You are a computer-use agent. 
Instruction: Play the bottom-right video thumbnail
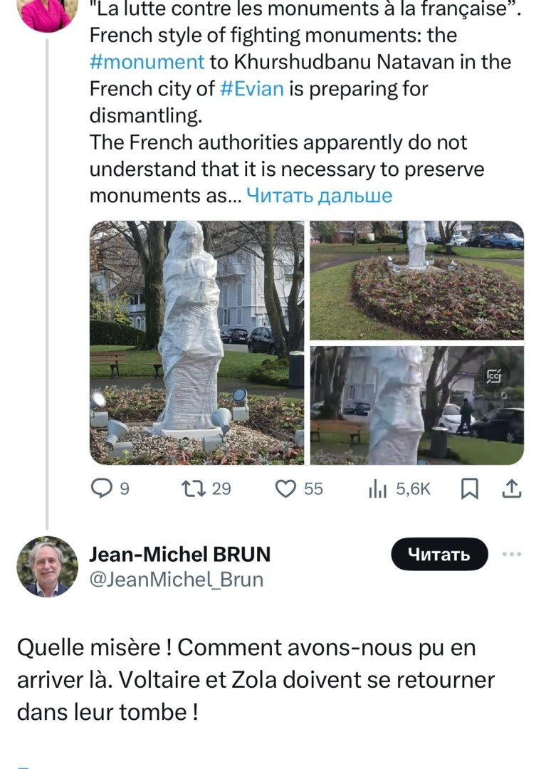(x=416, y=405)
